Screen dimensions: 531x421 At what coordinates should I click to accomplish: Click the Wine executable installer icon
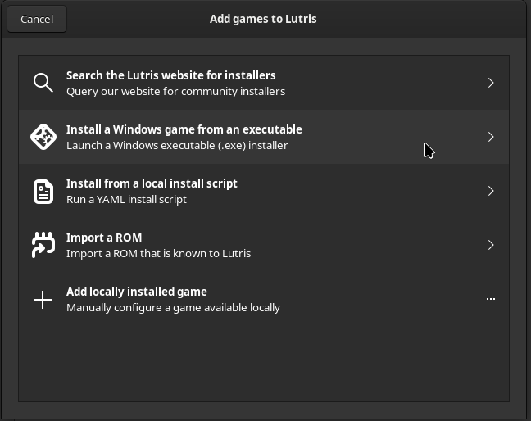[43, 137]
